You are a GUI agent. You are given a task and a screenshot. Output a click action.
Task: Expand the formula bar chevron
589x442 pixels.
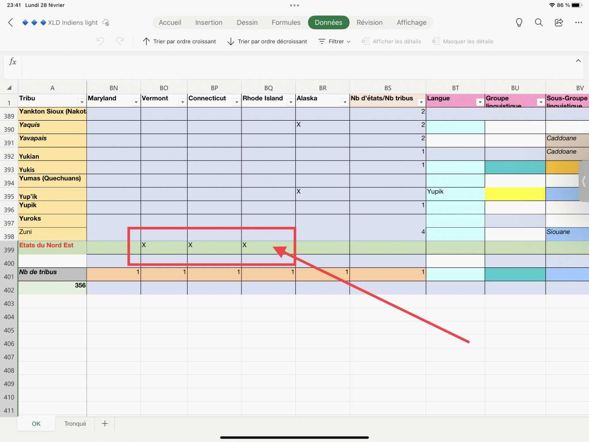pos(578,61)
